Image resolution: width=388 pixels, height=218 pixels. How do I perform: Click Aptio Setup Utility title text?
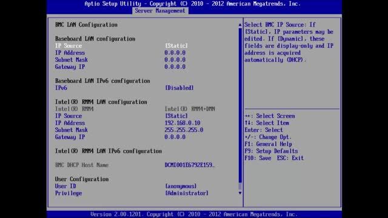coord(193,4)
